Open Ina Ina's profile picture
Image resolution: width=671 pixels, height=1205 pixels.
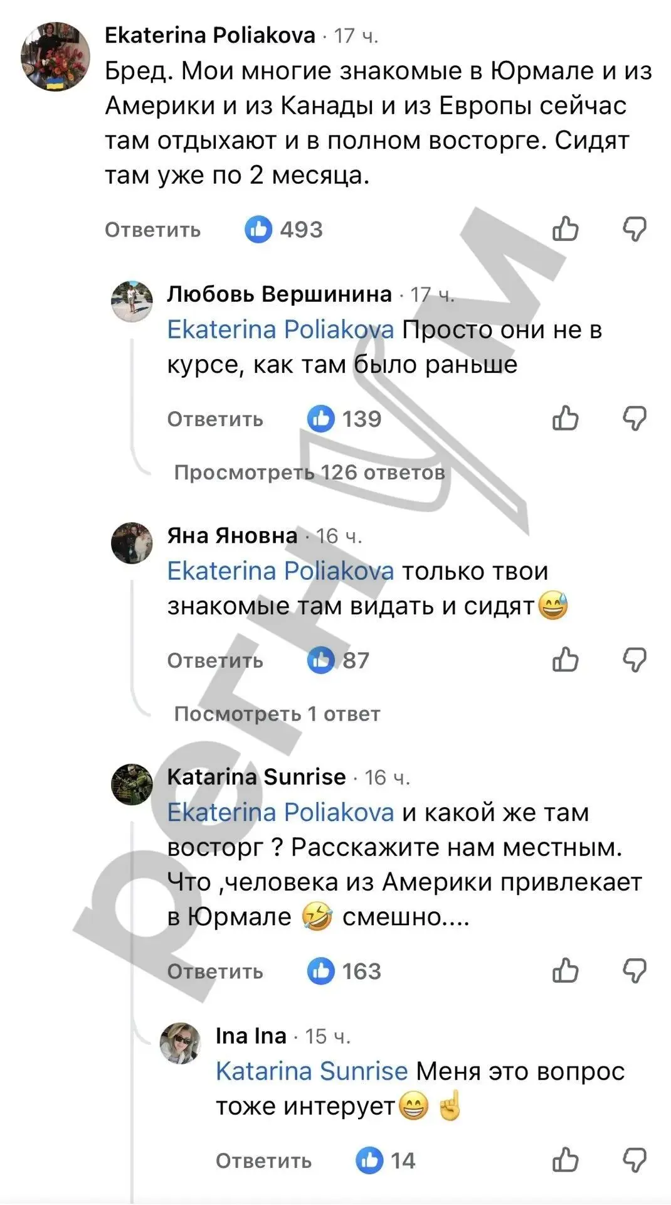pyautogui.click(x=181, y=1043)
